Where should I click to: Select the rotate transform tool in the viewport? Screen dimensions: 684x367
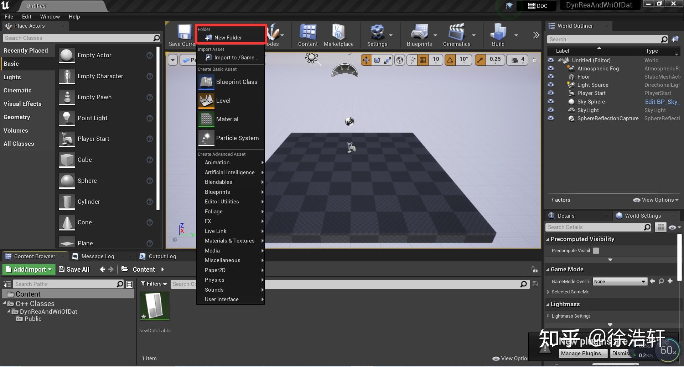pyautogui.click(x=377, y=60)
